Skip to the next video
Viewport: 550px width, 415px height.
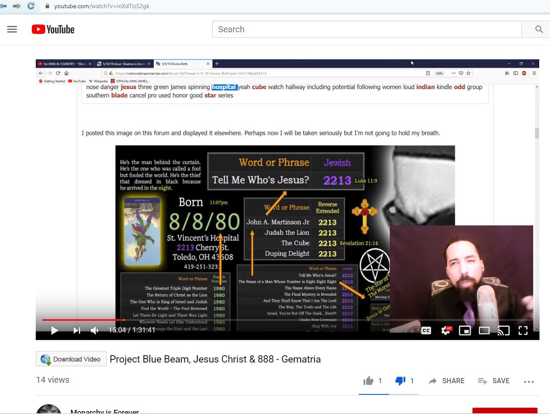(x=77, y=330)
